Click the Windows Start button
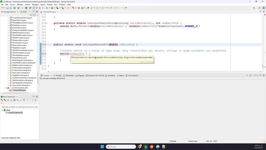 point(102,147)
